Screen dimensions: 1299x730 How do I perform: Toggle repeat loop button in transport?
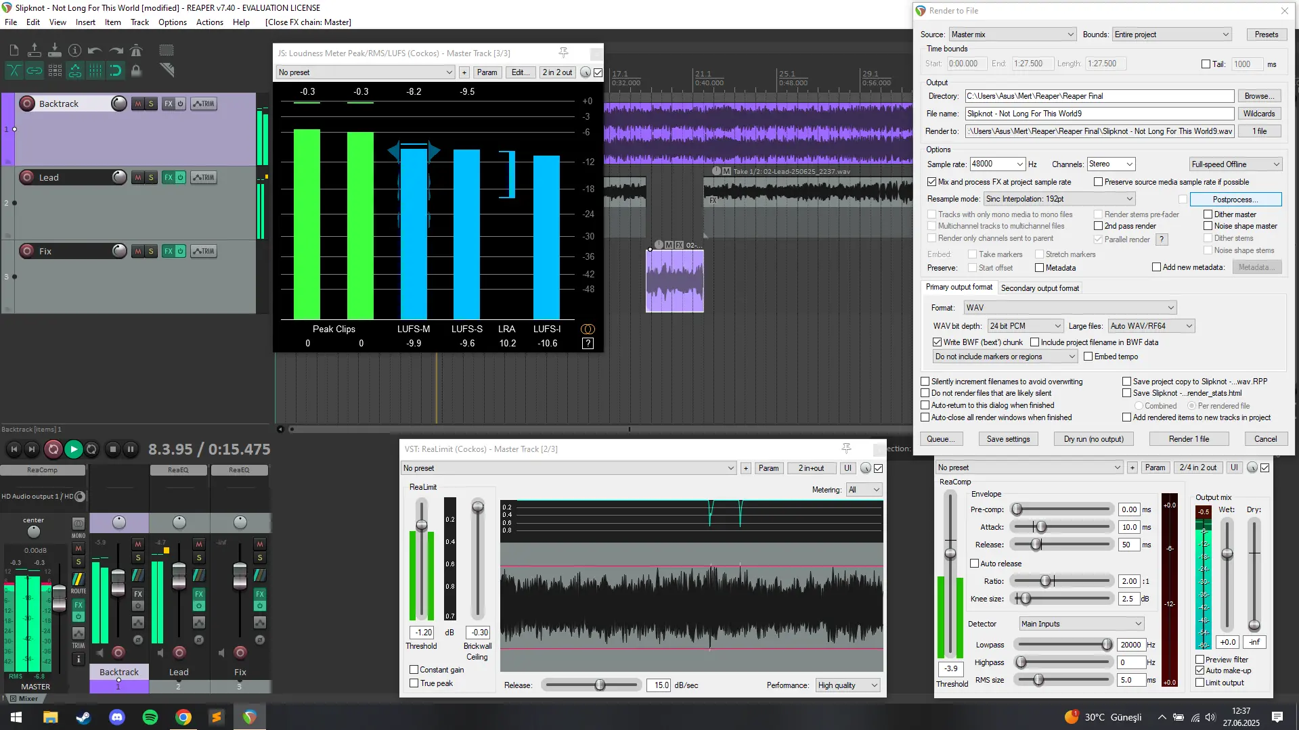[91, 449]
